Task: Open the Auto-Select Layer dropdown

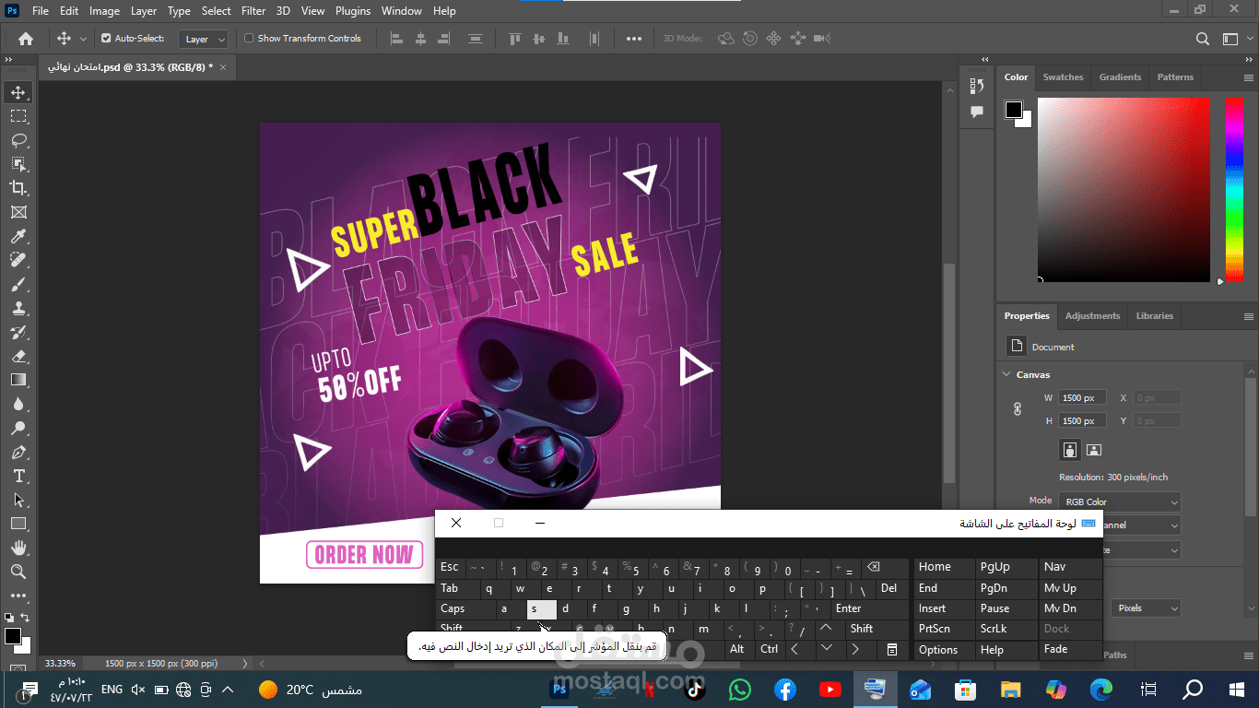Action: tap(203, 39)
